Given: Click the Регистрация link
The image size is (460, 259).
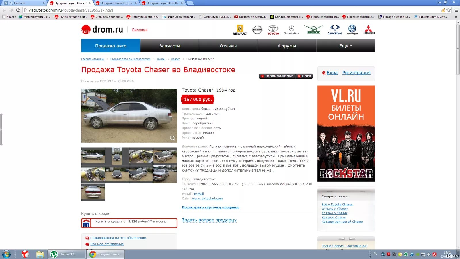Looking at the screenshot, I should [x=356, y=73].
